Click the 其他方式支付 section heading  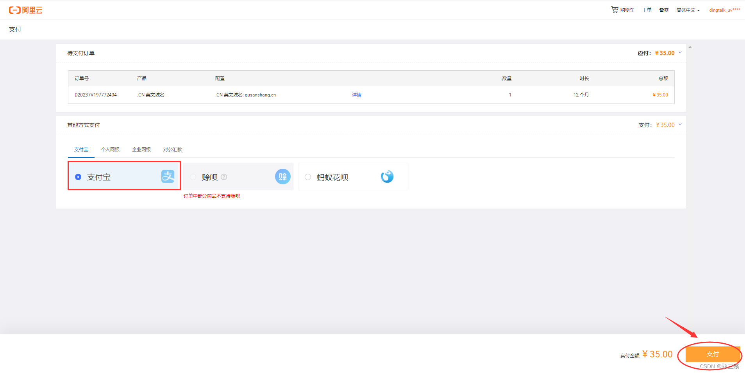84,125
